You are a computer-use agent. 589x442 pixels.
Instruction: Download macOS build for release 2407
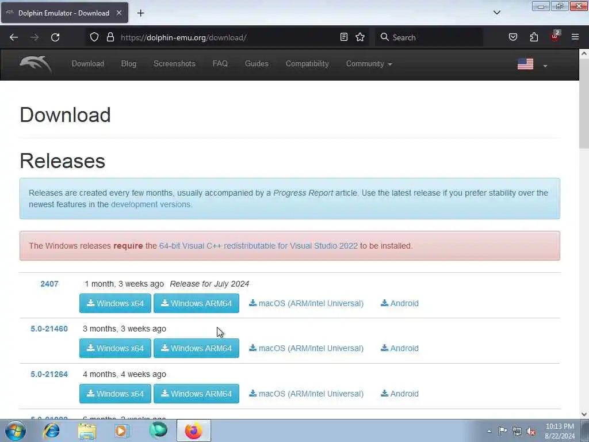tap(306, 303)
